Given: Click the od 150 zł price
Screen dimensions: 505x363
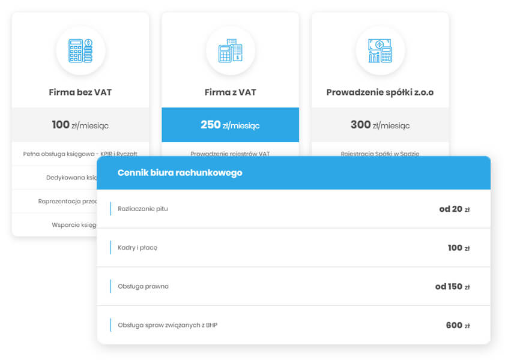Looking at the screenshot, I should pos(453,286).
